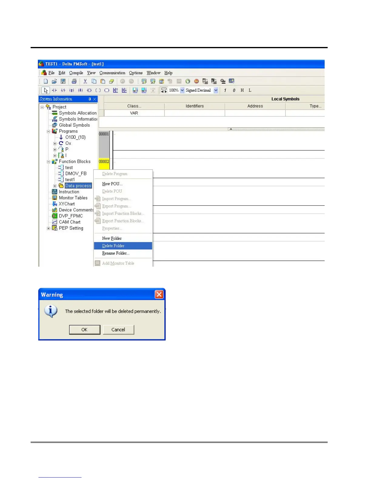Expand the PEP Setting node
This screenshot has width=371, height=480.
coord(48,228)
